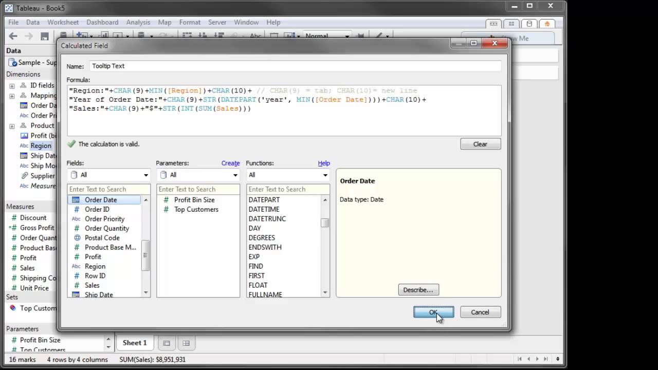Select the ENDSWITH function
This screenshot has width=658, height=370.
265,247
